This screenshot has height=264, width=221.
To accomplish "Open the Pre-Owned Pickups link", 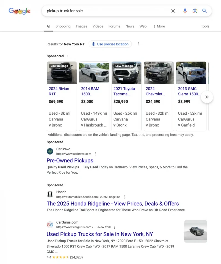I will [x=70, y=161].
